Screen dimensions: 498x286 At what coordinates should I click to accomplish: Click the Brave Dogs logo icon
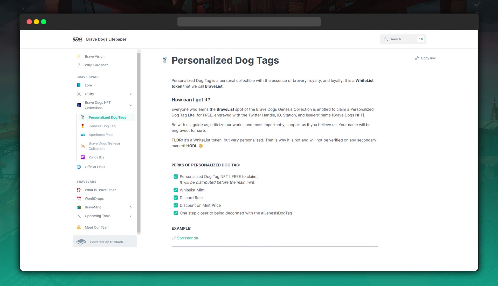pyautogui.click(x=77, y=39)
